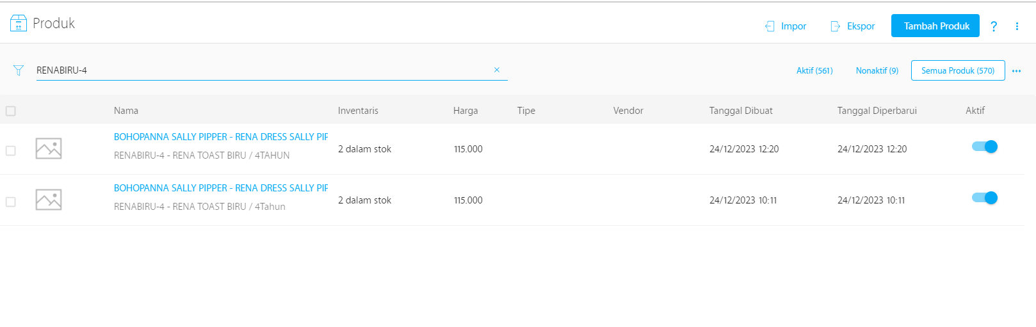Disable active toggle for product created at 10:11

(x=985, y=198)
